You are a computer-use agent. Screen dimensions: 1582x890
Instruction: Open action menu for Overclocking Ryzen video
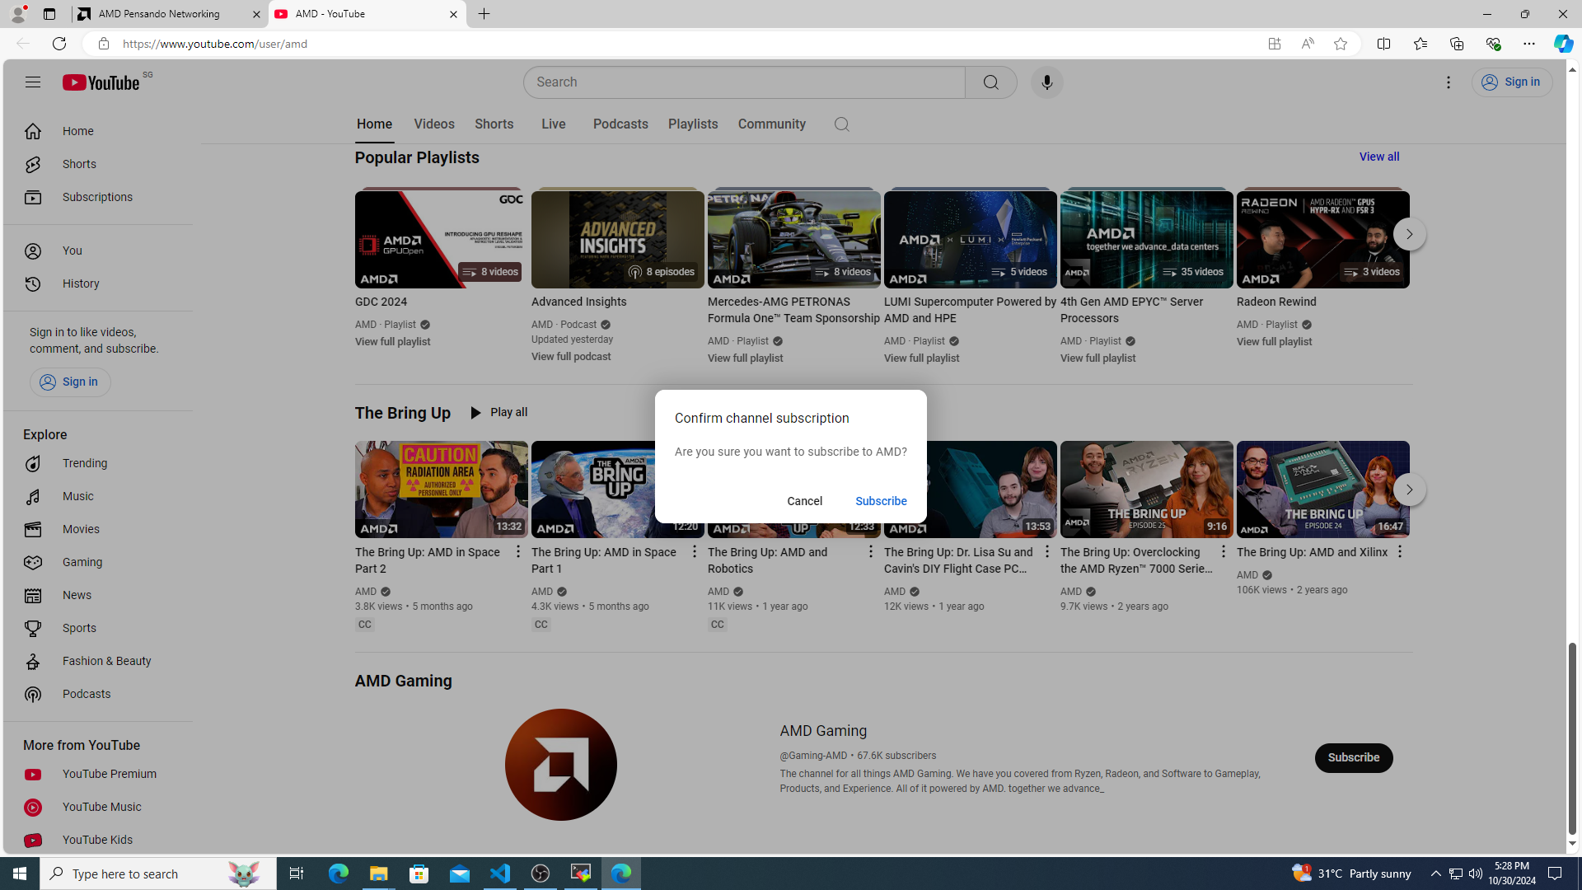pyautogui.click(x=1223, y=552)
